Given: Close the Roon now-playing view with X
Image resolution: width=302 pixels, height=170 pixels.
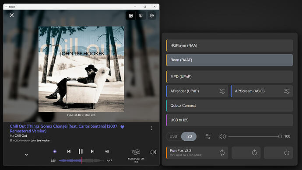Looking at the screenshot, I should coord(12,15).
